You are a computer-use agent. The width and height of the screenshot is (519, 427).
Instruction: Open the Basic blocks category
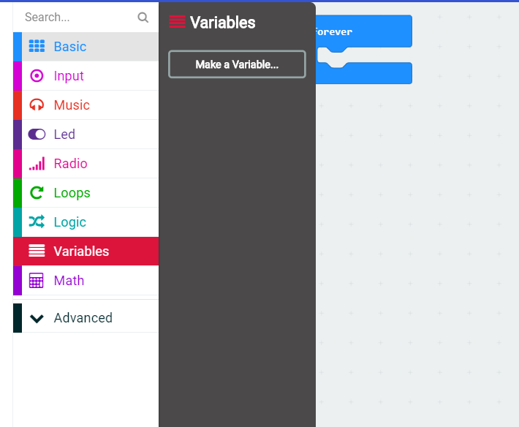pyautogui.click(x=70, y=46)
